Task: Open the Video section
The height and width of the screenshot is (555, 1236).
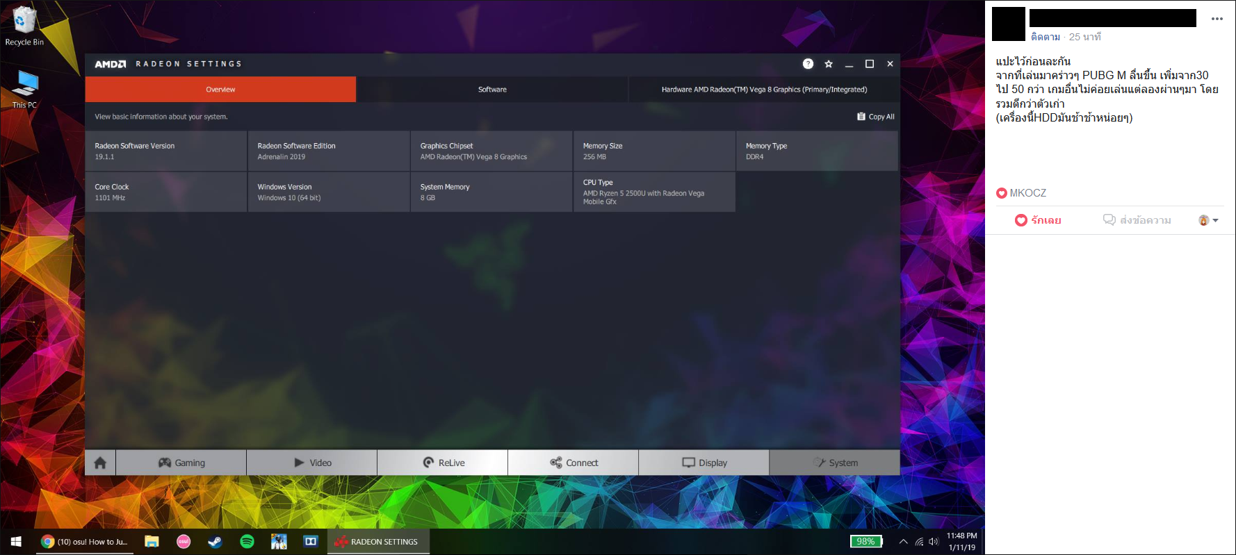Action: [312, 463]
